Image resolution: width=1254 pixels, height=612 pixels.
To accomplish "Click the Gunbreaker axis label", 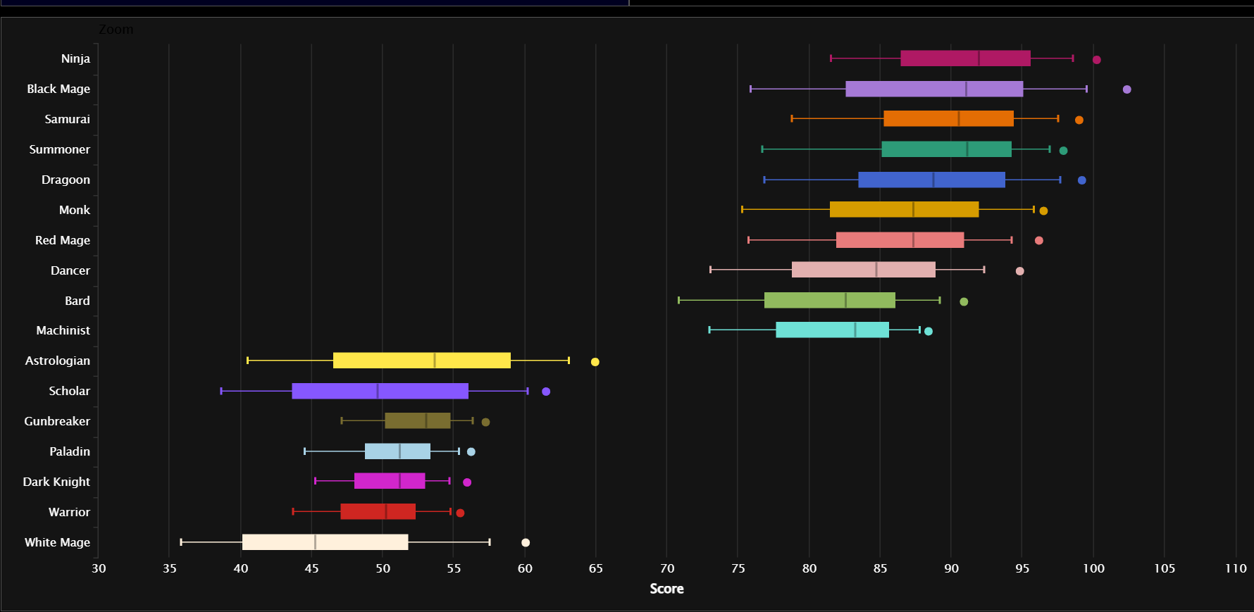I will pyautogui.click(x=57, y=421).
